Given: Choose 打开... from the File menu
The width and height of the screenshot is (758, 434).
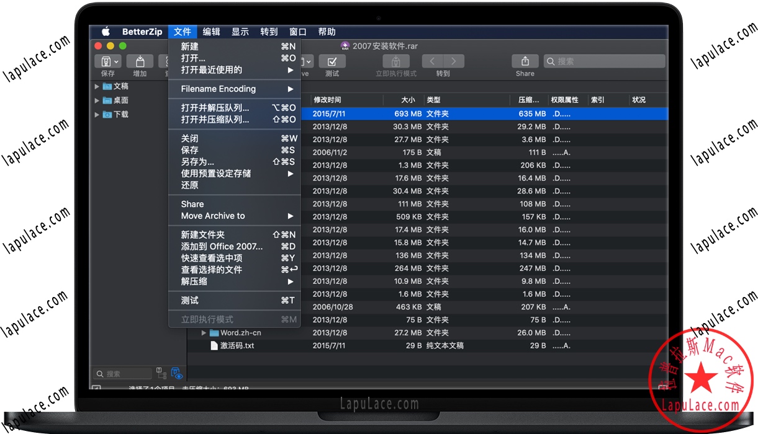Looking at the screenshot, I should point(235,58).
